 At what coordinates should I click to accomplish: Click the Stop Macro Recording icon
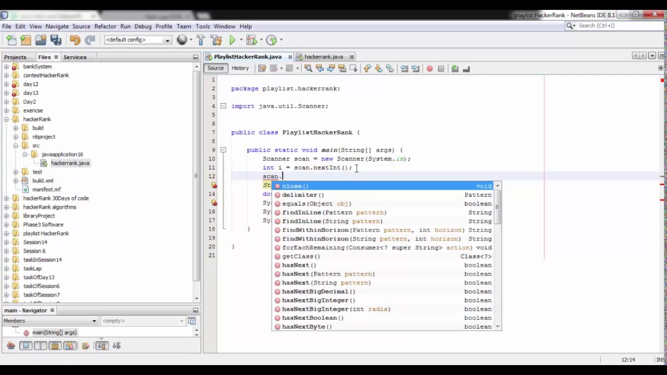pyautogui.click(x=441, y=68)
